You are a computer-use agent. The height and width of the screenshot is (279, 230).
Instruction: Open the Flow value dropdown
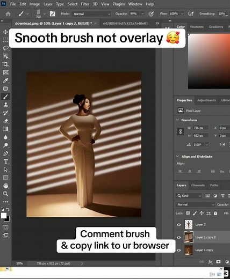point(182,13)
